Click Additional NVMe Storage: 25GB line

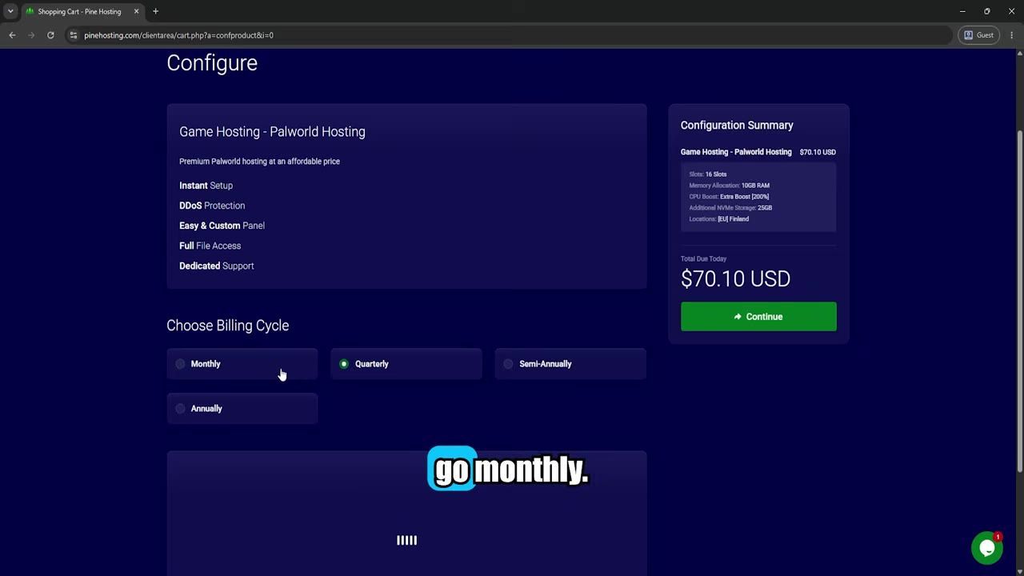point(730,208)
